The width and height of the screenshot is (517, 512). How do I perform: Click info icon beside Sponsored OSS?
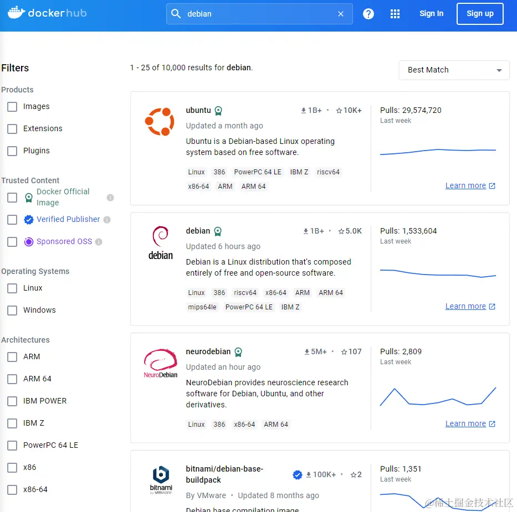tap(99, 242)
